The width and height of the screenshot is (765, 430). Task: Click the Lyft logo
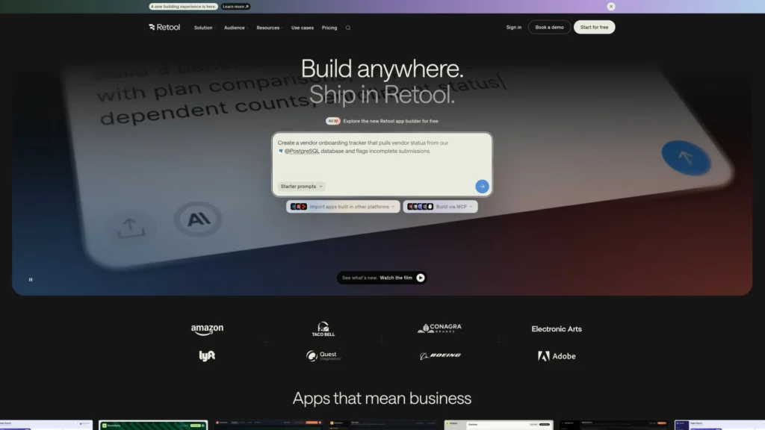207,356
